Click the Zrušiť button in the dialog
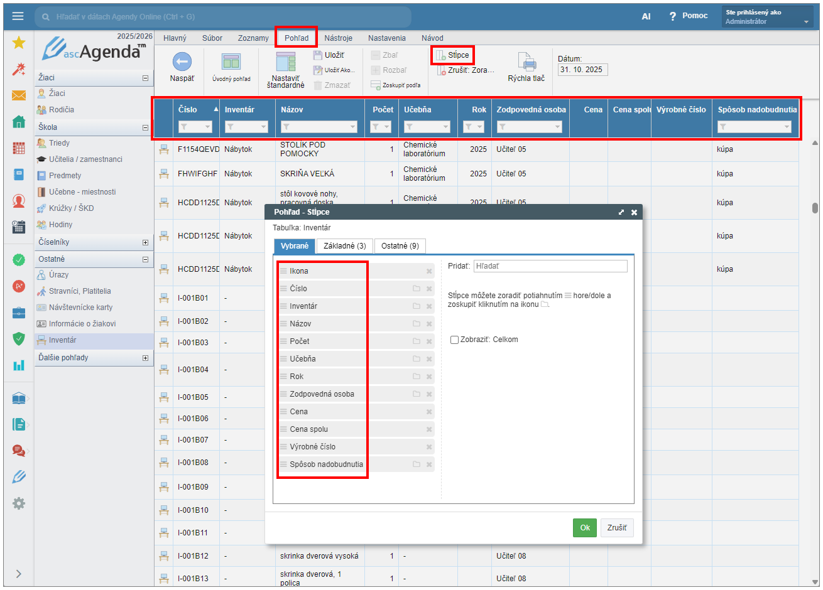Image resolution: width=823 pixels, height=590 pixels. pyautogui.click(x=616, y=528)
